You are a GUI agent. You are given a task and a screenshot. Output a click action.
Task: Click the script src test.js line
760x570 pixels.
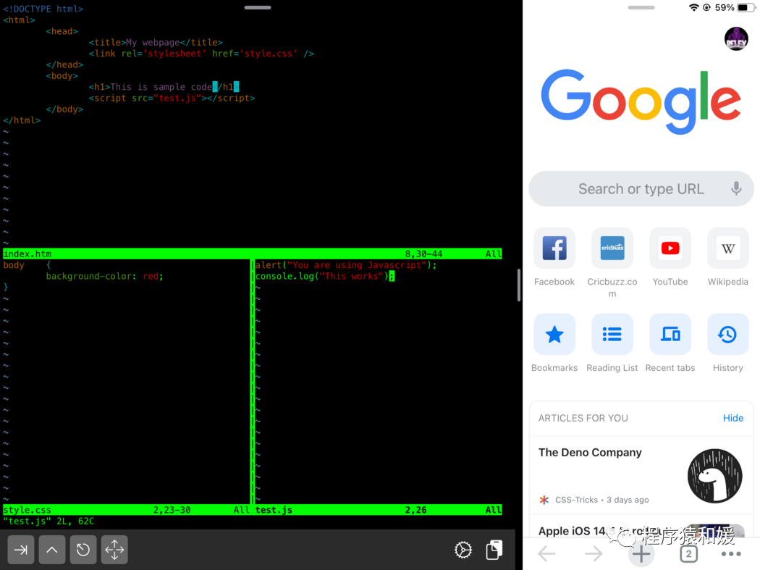coord(172,98)
